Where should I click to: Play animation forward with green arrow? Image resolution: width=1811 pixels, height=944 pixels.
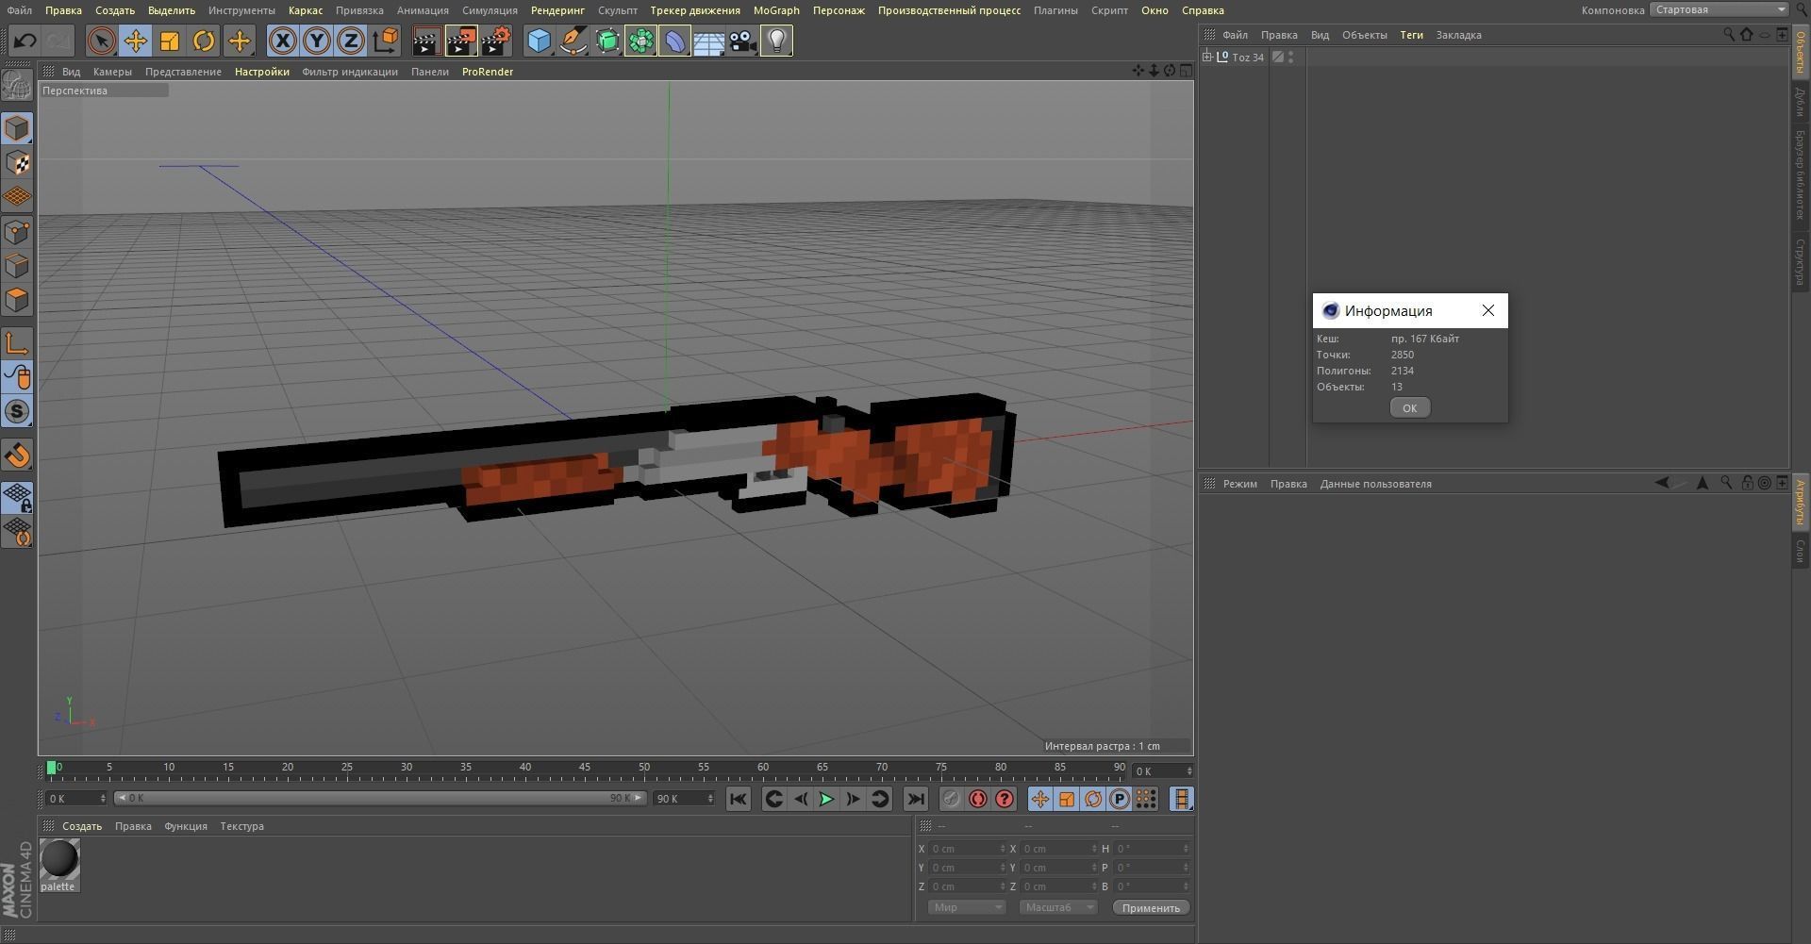click(826, 800)
